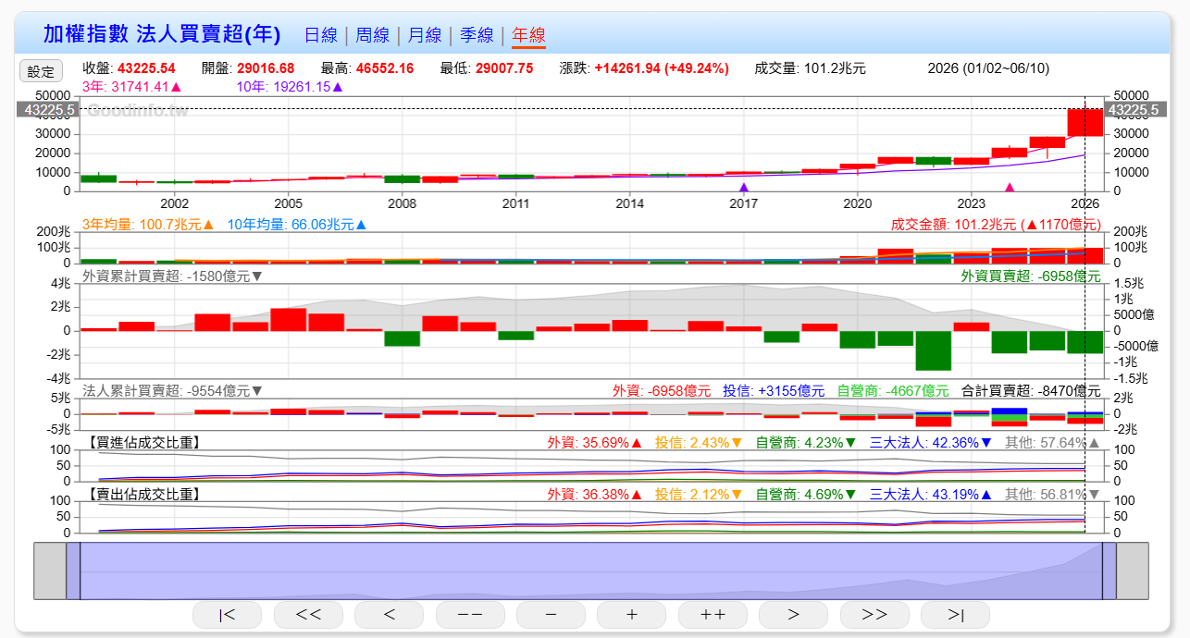Image resolution: width=1190 pixels, height=638 pixels.
Task: Click the 3年均量 100.7兆元 legend
Action: (148, 224)
